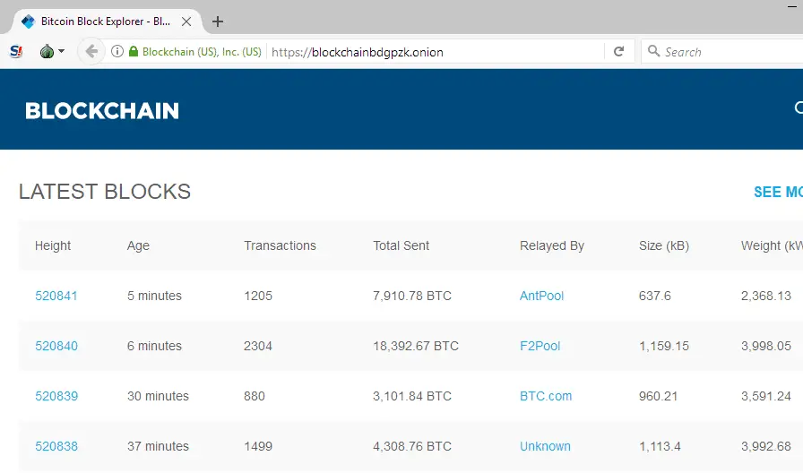This screenshot has width=803, height=473.
Task: Click the 18,392.67 BTC value
Action: tap(416, 346)
